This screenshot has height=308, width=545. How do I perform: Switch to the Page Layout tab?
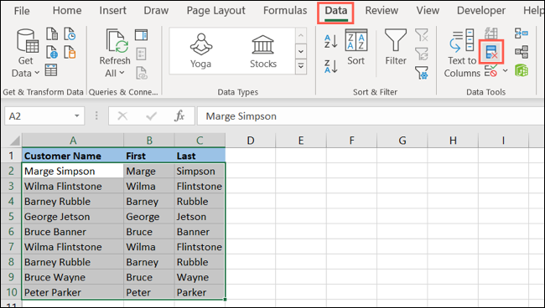point(215,11)
